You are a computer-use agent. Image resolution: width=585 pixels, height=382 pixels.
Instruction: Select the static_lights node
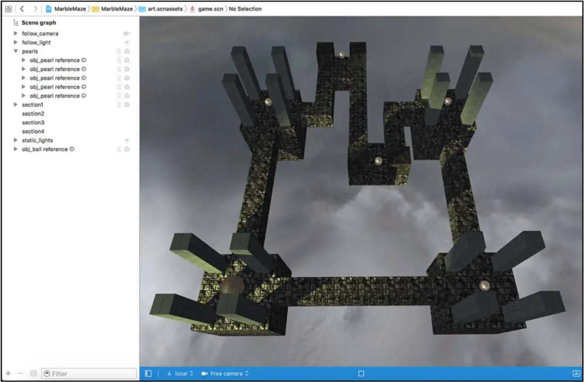point(37,140)
